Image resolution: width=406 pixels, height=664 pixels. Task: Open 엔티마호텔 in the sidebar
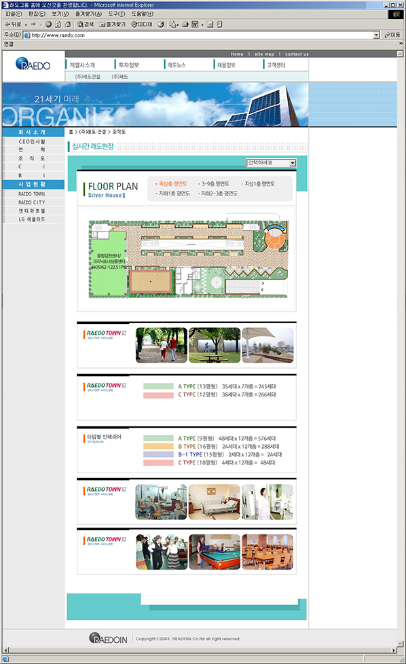(32, 211)
